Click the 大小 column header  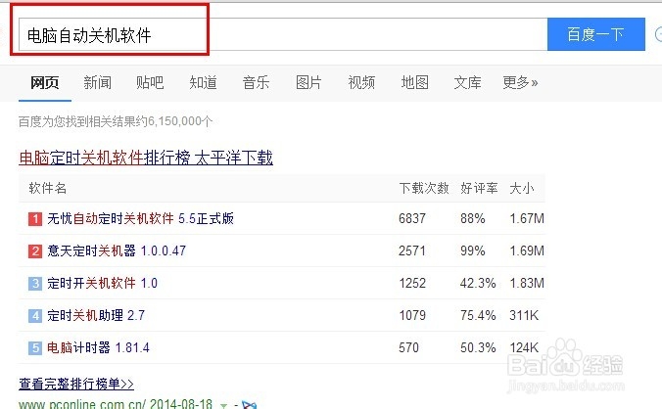[x=522, y=188]
